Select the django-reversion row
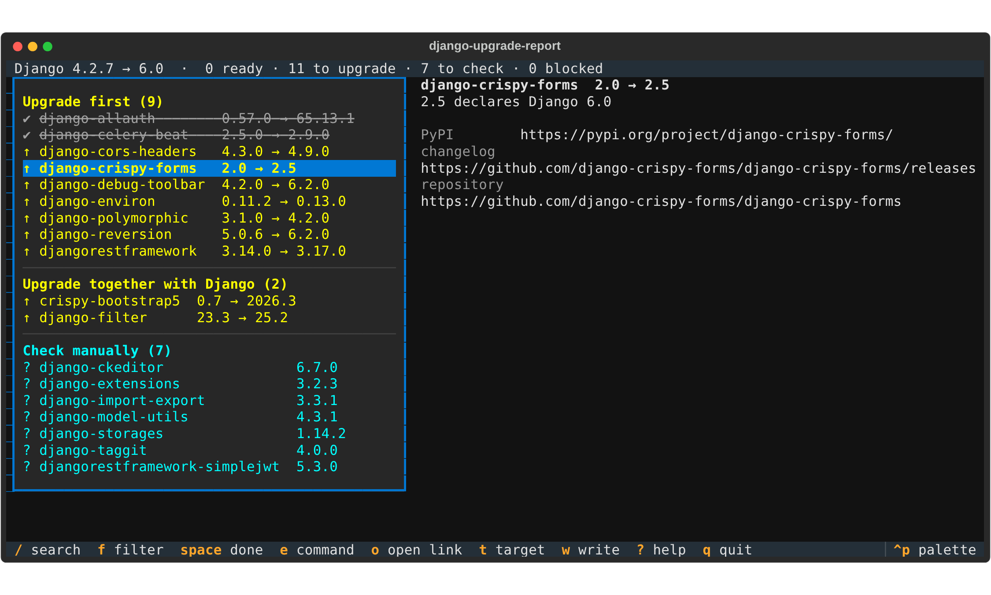Viewport: 991px width, 595px height. 209,234
